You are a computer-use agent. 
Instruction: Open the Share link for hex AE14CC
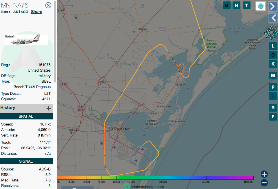[x=36, y=12]
